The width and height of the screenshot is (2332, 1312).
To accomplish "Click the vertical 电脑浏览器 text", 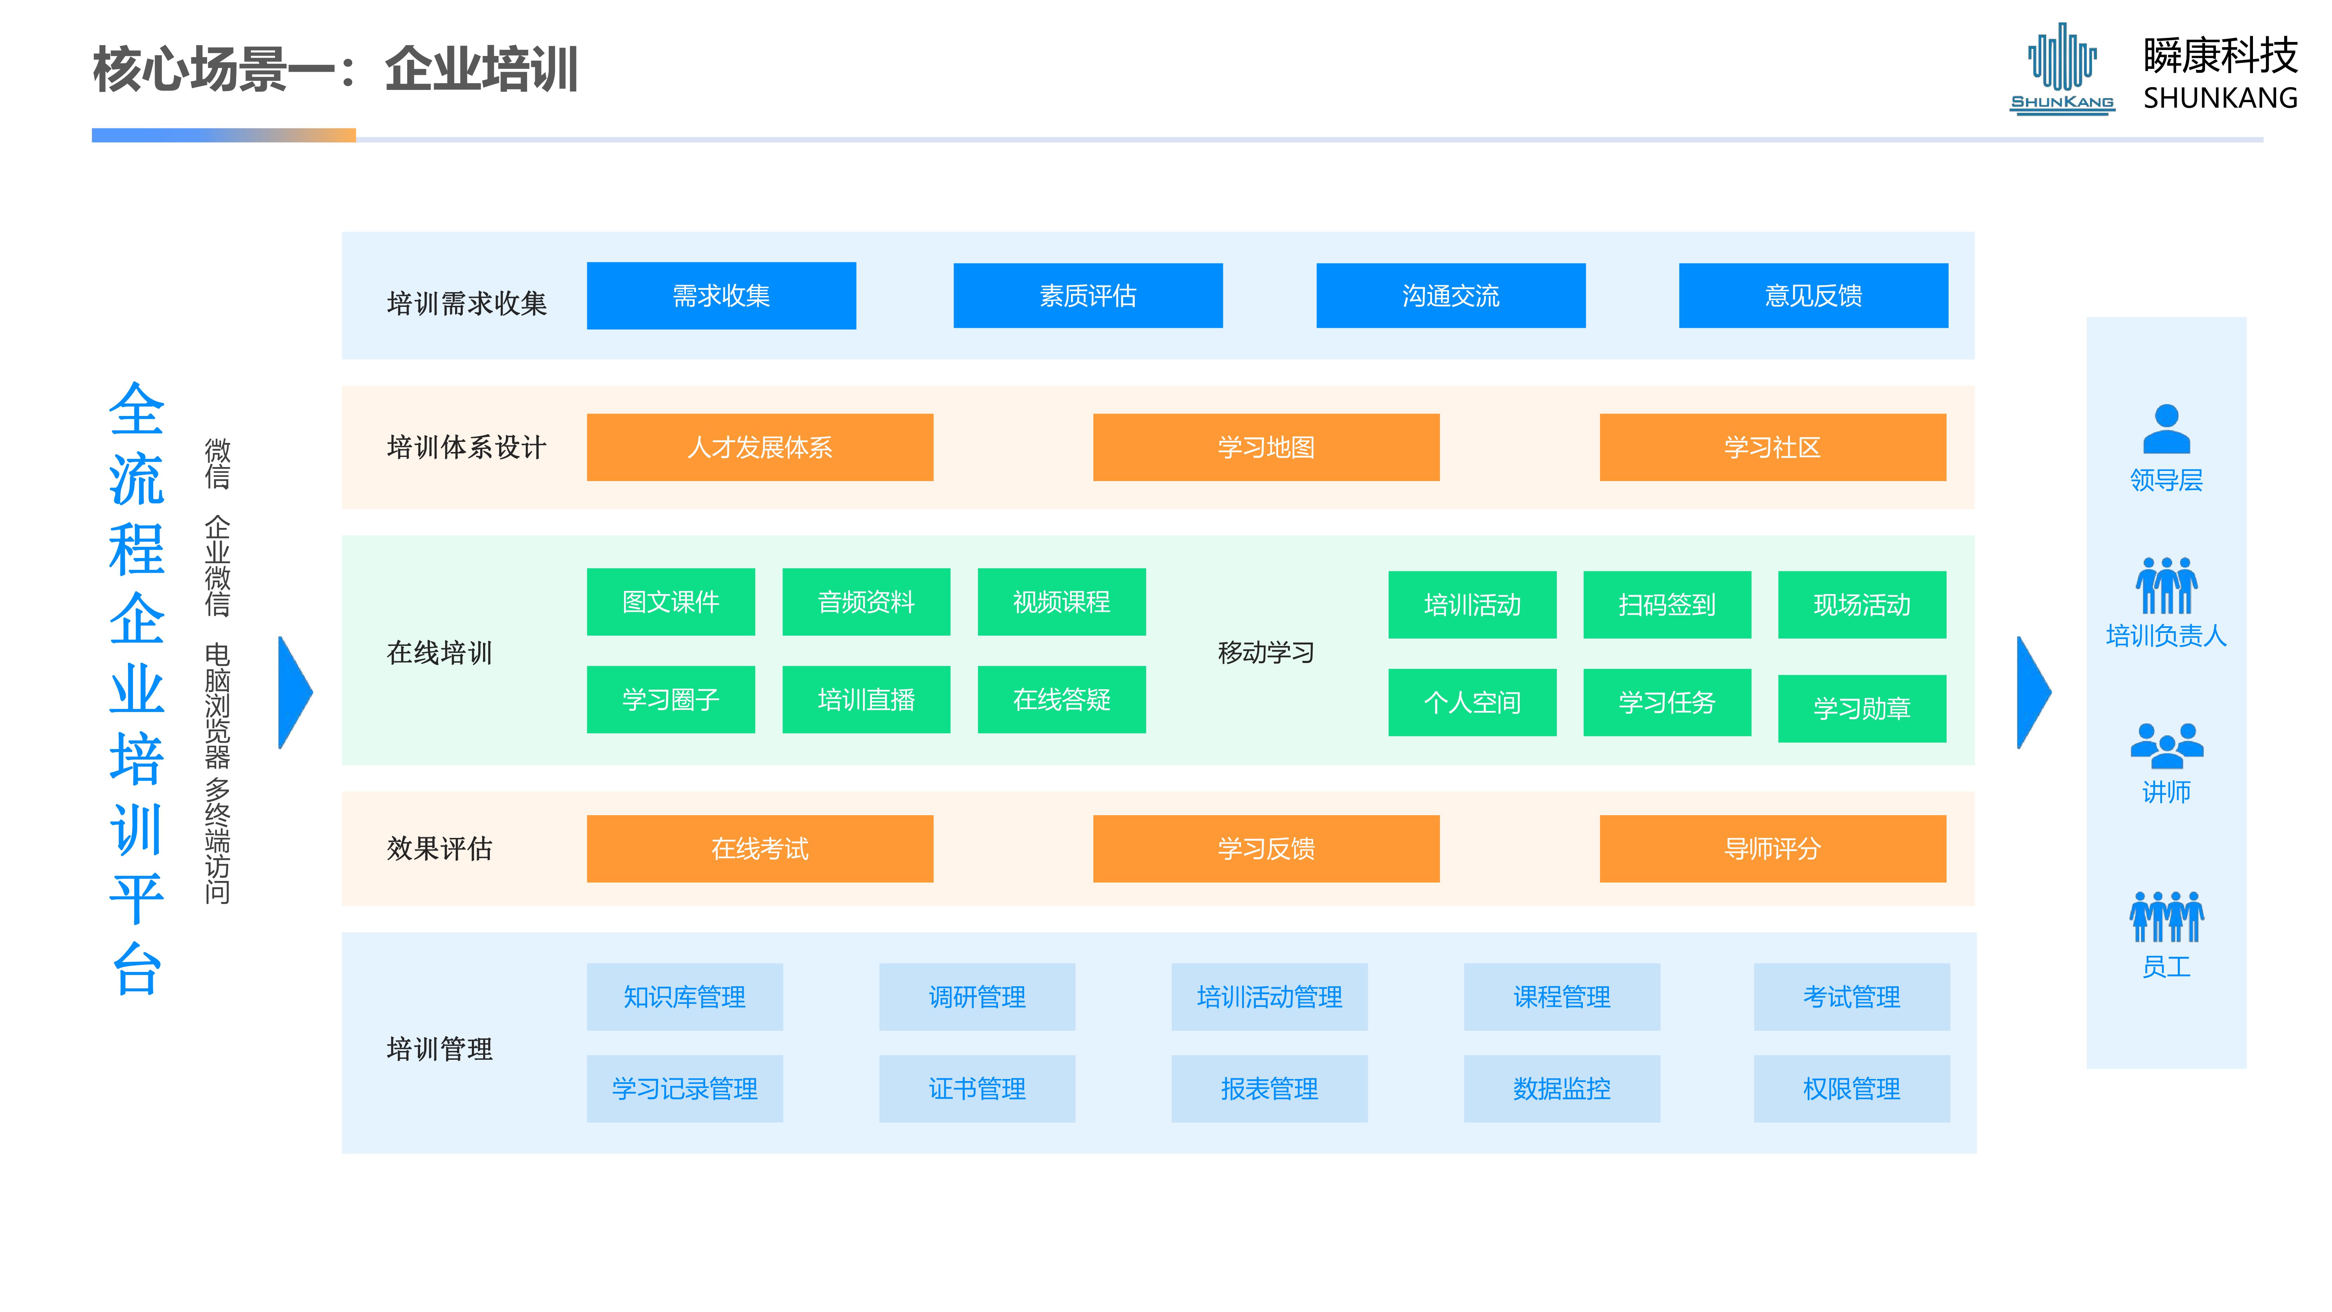I will [217, 706].
